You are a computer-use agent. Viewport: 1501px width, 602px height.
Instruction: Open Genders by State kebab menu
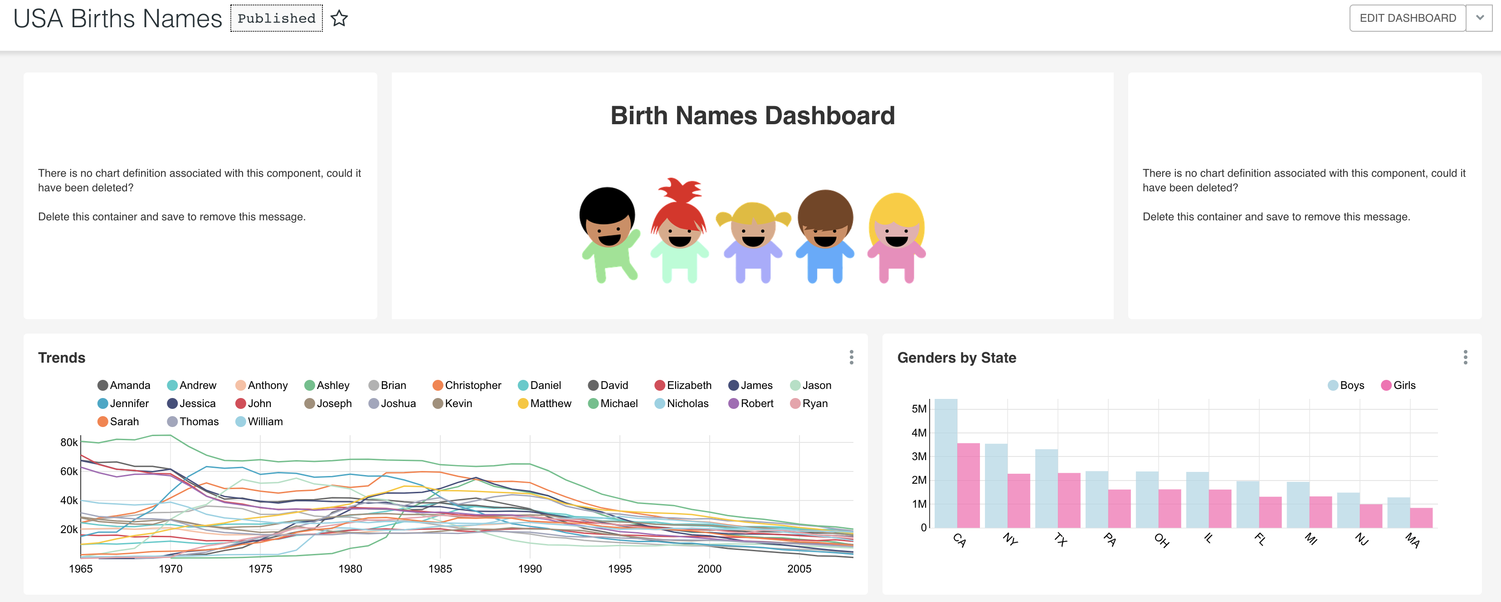1465,357
